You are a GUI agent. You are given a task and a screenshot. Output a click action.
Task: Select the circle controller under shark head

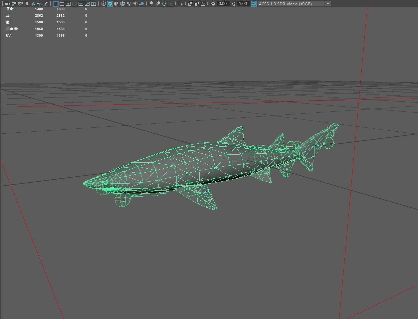[x=123, y=200]
